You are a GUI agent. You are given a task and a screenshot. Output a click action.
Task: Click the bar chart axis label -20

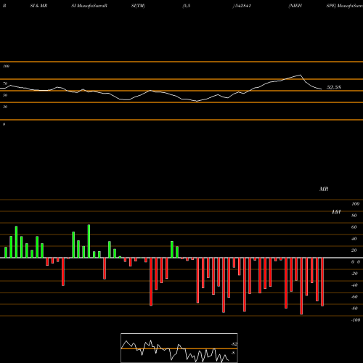pos(354,274)
